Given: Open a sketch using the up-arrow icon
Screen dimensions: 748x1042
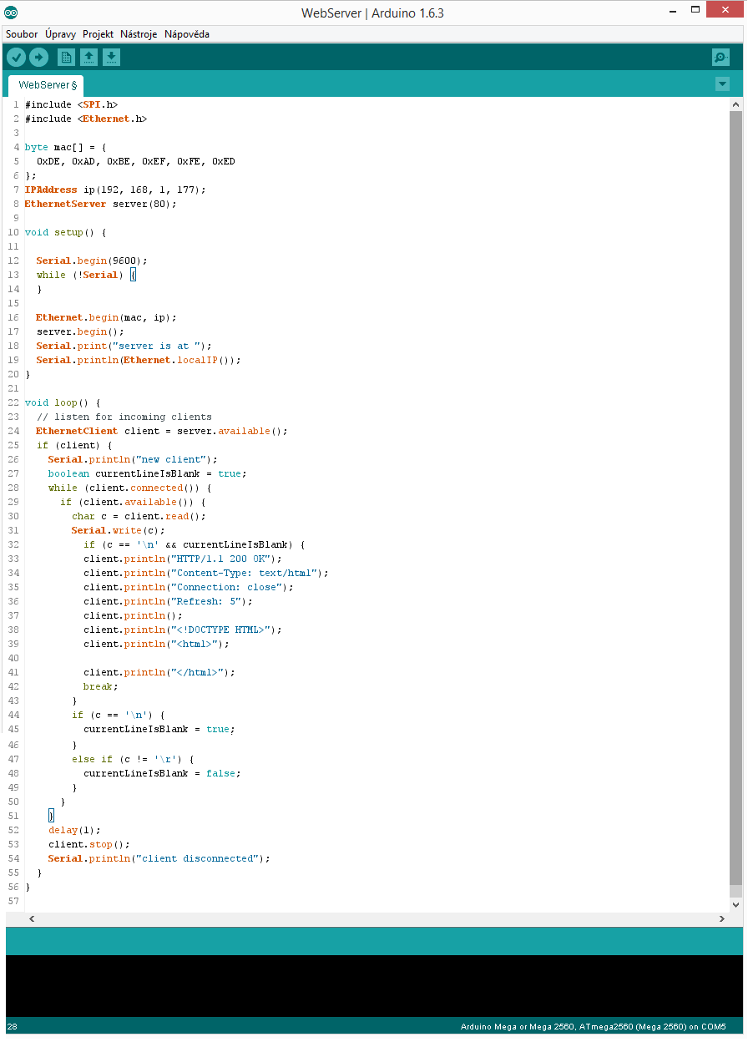Looking at the screenshot, I should (88, 57).
